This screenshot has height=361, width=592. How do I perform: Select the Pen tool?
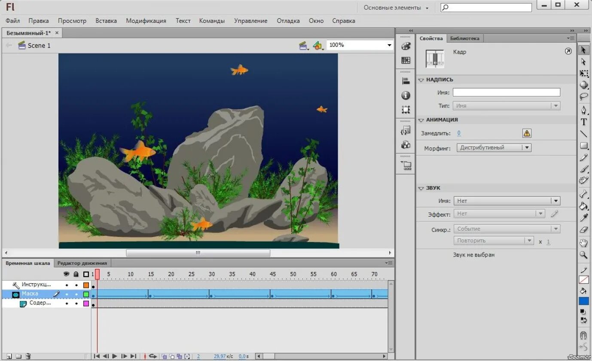(583, 110)
